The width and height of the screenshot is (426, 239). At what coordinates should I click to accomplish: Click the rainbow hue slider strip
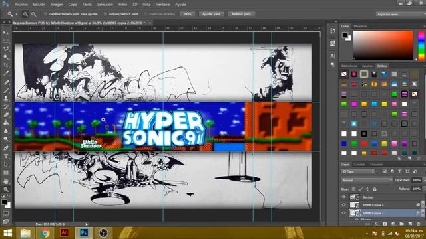[421, 45]
